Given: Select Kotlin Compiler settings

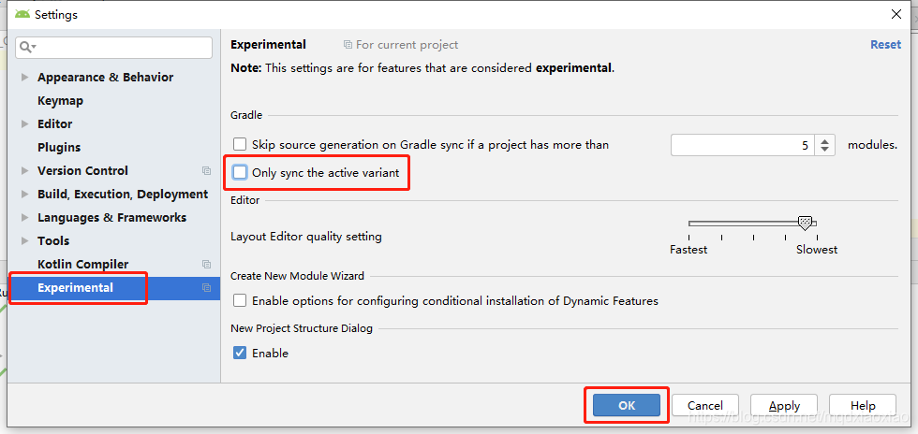Looking at the screenshot, I should pos(83,265).
